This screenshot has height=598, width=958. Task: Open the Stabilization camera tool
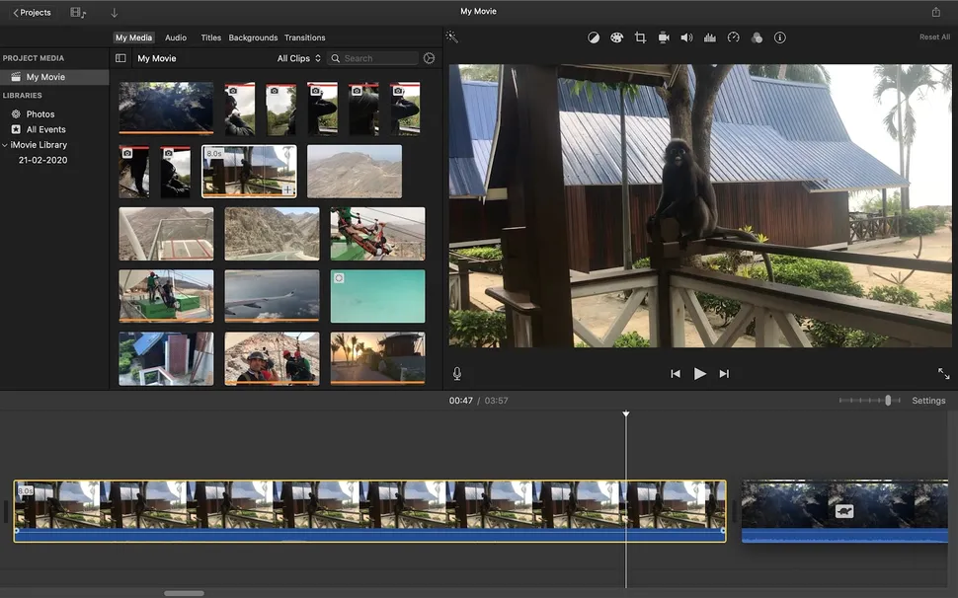[x=664, y=37]
